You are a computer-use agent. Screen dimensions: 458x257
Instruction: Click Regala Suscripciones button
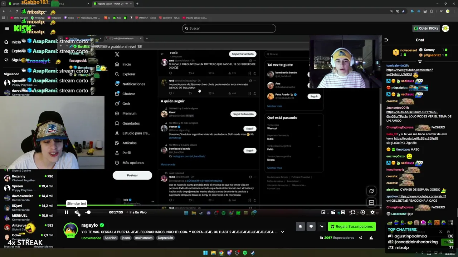(x=352, y=226)
